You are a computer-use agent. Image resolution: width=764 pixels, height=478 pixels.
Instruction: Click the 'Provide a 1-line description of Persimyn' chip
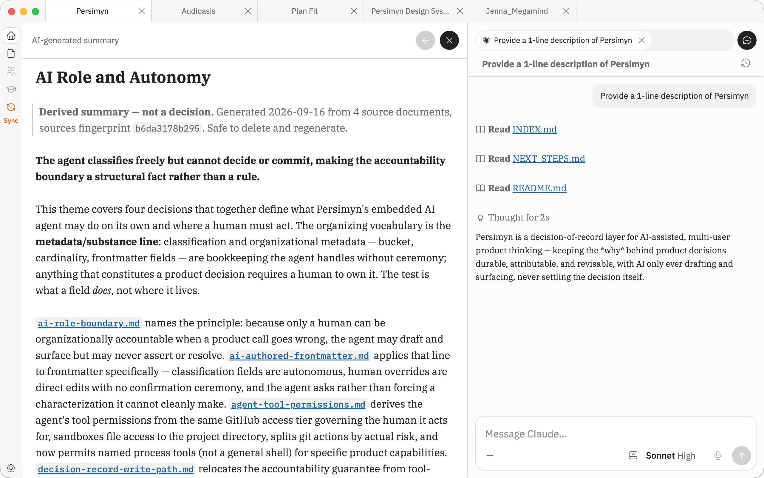(x=563, y=40)
